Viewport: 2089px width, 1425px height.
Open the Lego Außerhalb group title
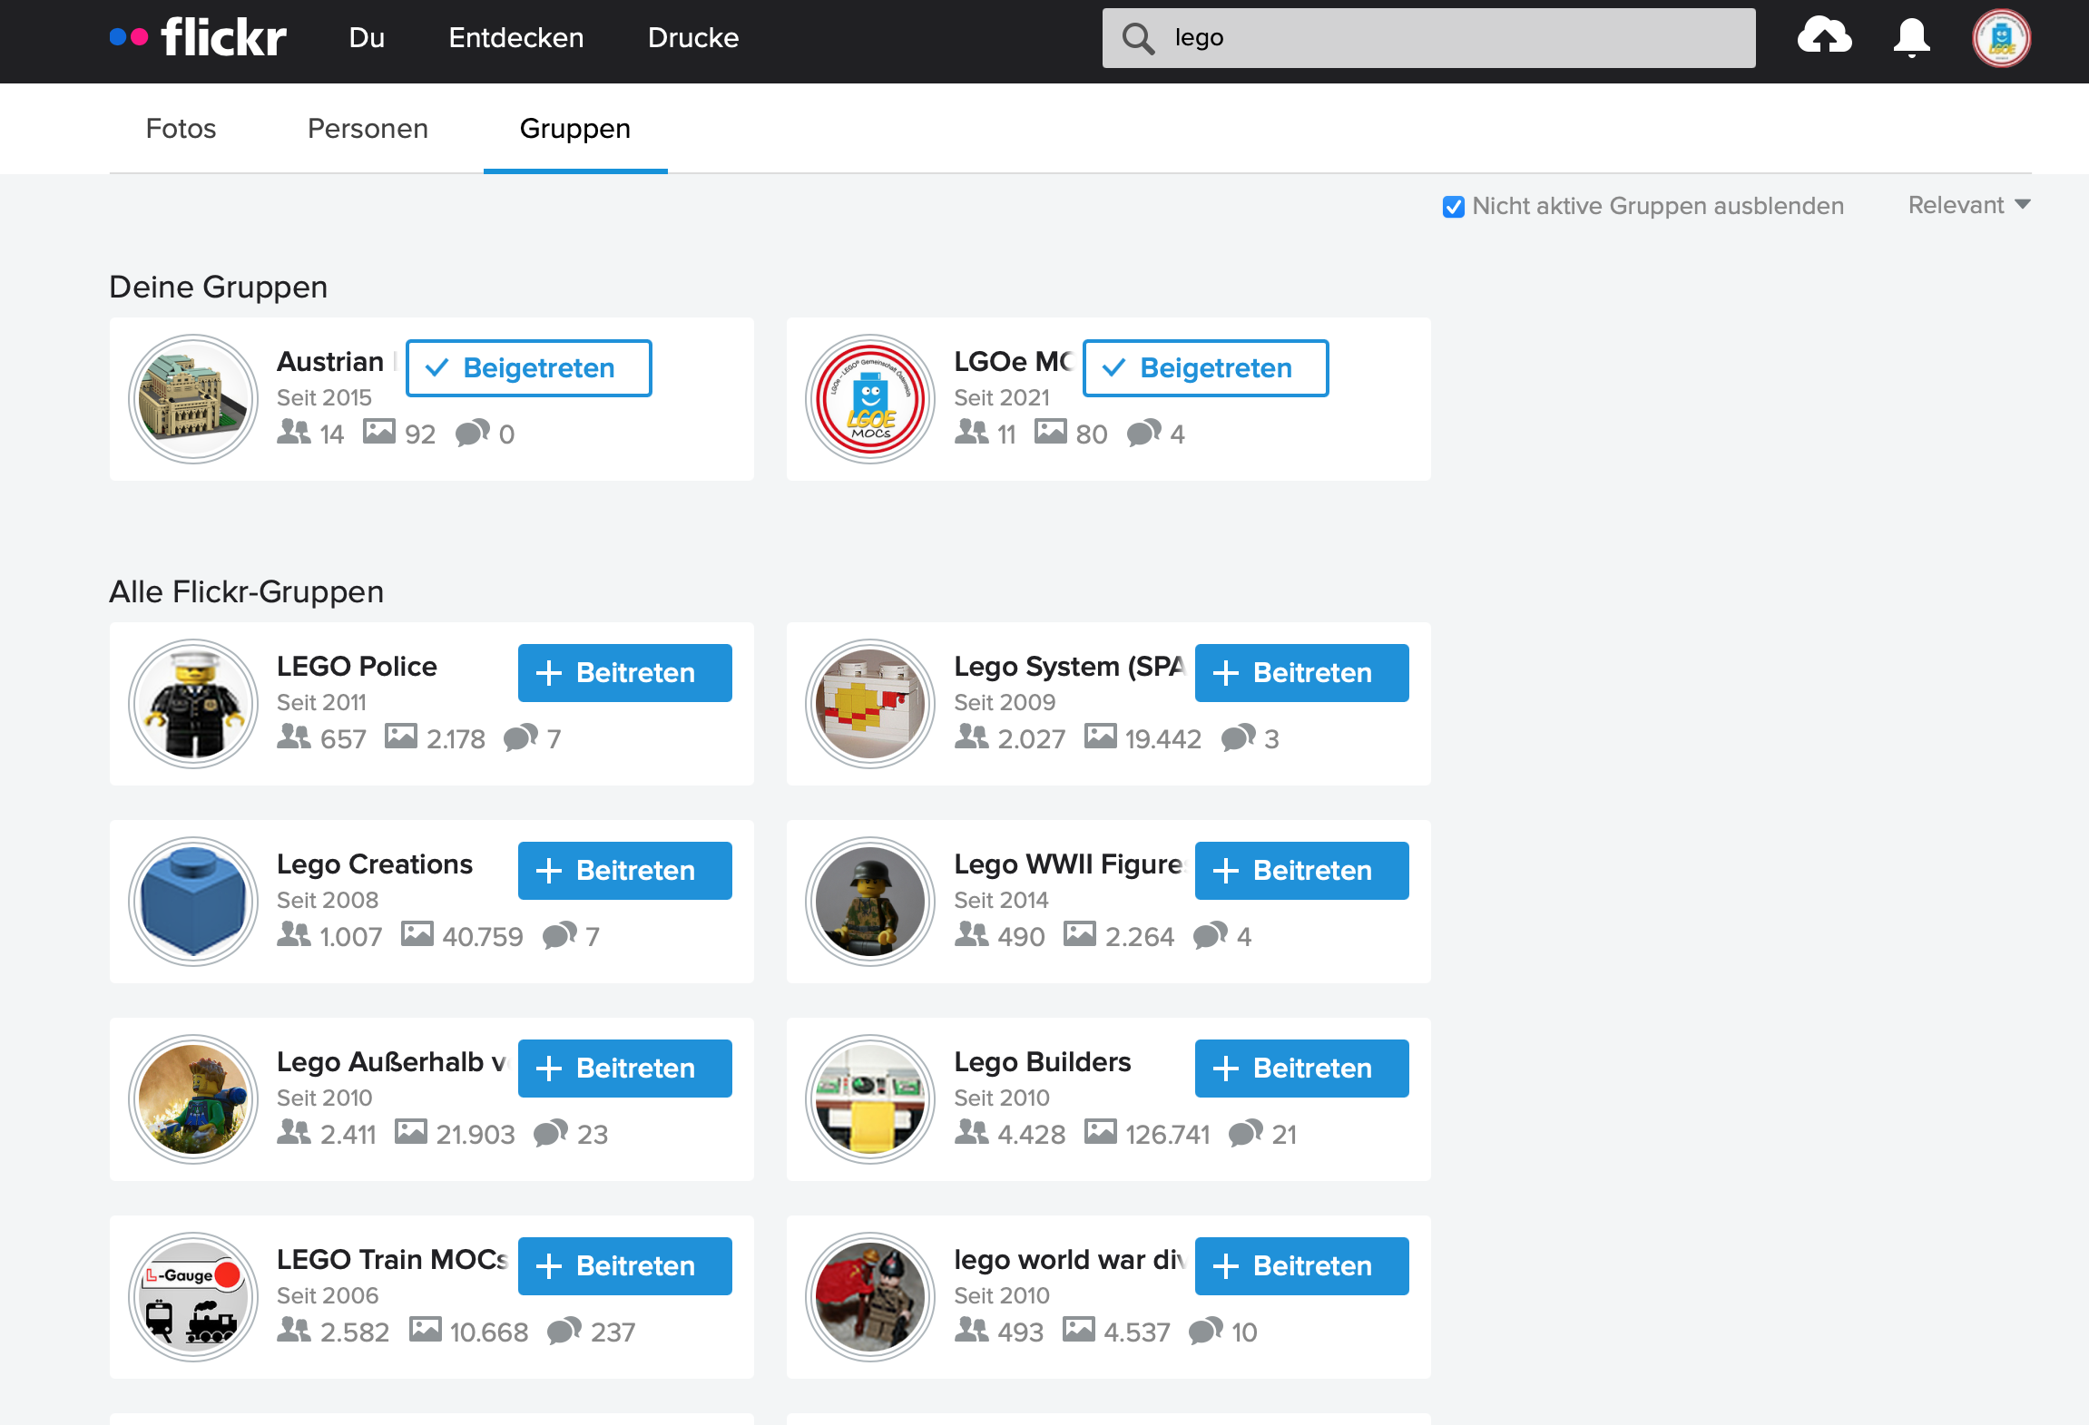[392, 1061]
